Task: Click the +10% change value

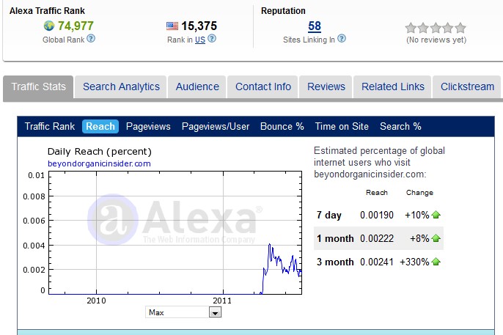Action: [x=417, y=215]
